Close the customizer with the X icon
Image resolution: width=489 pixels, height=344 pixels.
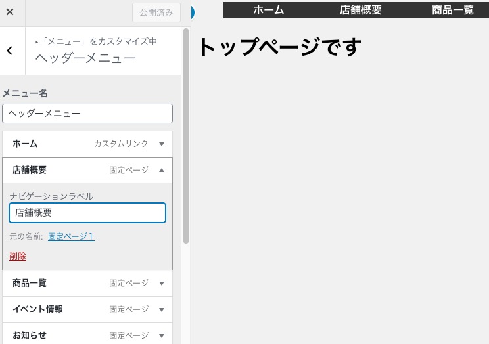(10, 12)
